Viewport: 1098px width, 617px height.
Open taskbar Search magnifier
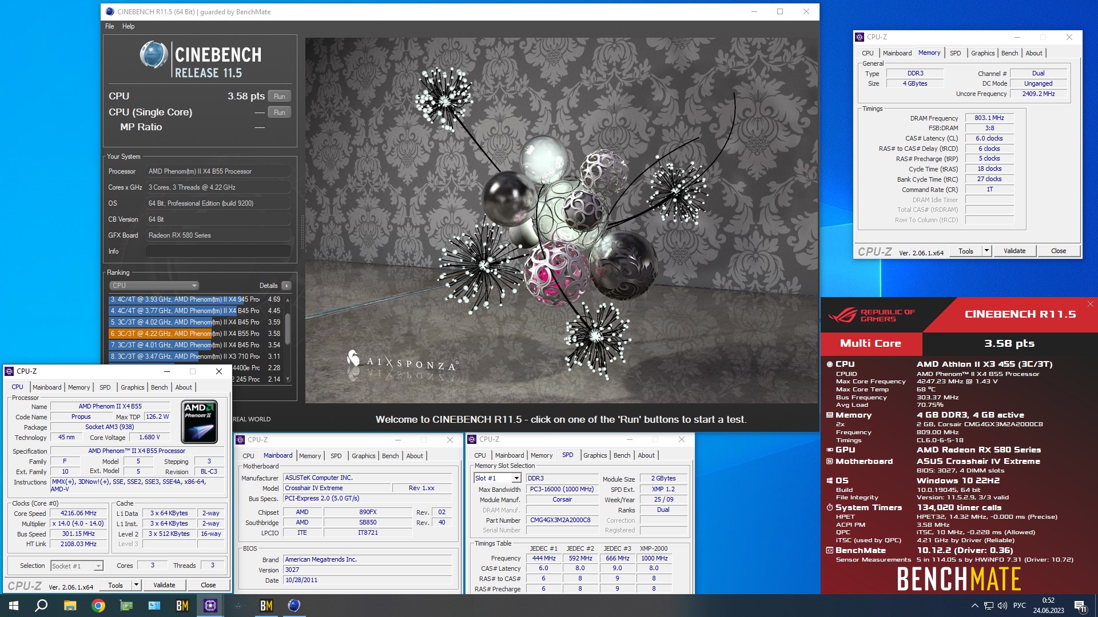point(41,606)
